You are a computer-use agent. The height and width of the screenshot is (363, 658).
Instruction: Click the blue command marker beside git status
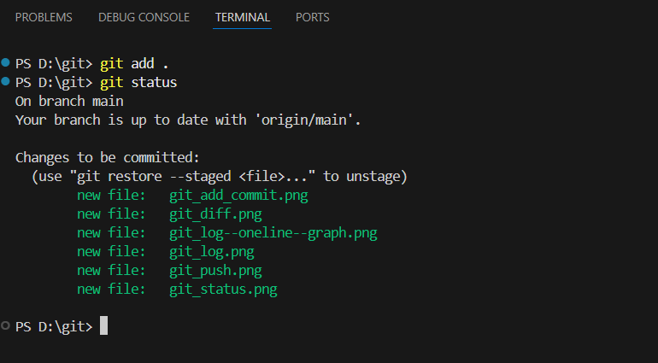(6, 81)
